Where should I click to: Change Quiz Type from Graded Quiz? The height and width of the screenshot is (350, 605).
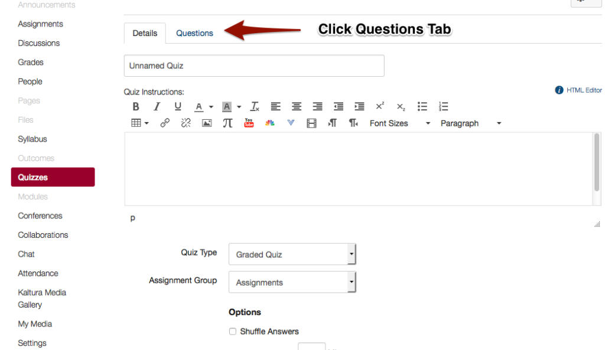[292, 254]
